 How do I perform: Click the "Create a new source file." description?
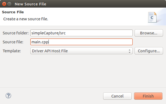[x=26, y=19]
